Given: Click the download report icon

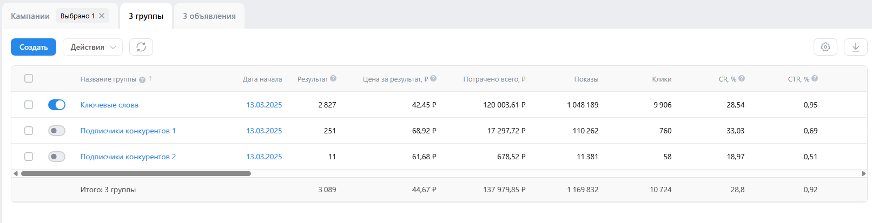Looking at the screenshot, I should click(855, 47).
